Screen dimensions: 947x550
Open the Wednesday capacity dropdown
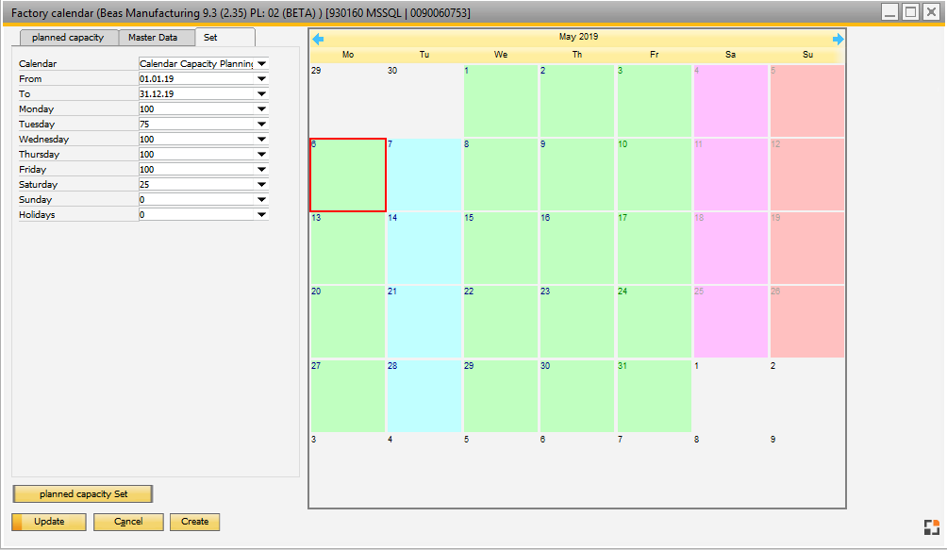pyautogui.click(x=262, y=139)
